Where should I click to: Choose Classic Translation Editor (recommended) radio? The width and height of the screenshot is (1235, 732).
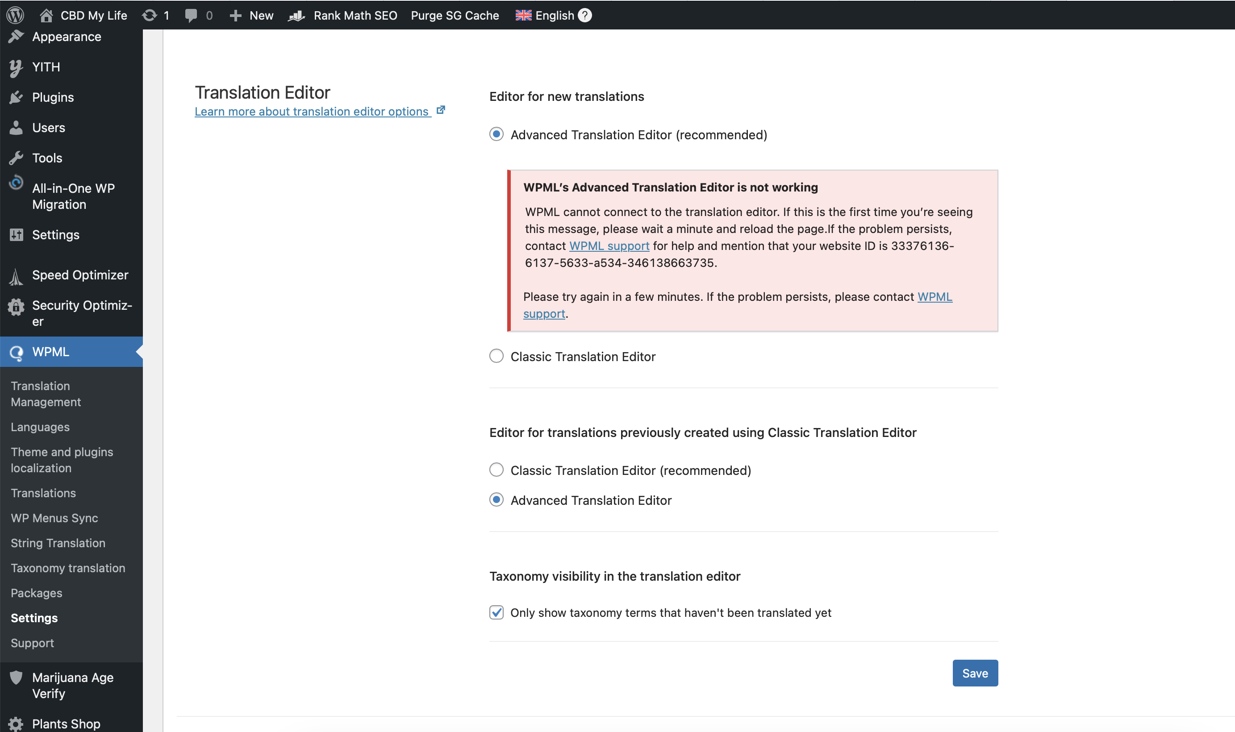[x=497, y=470]
